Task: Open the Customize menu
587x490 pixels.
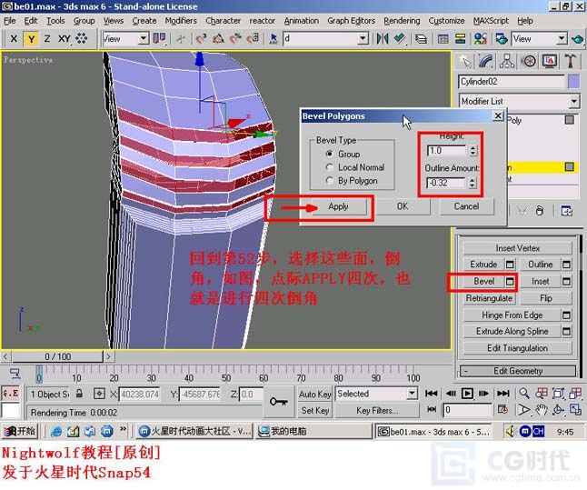Action: click(x=447, y=21)
